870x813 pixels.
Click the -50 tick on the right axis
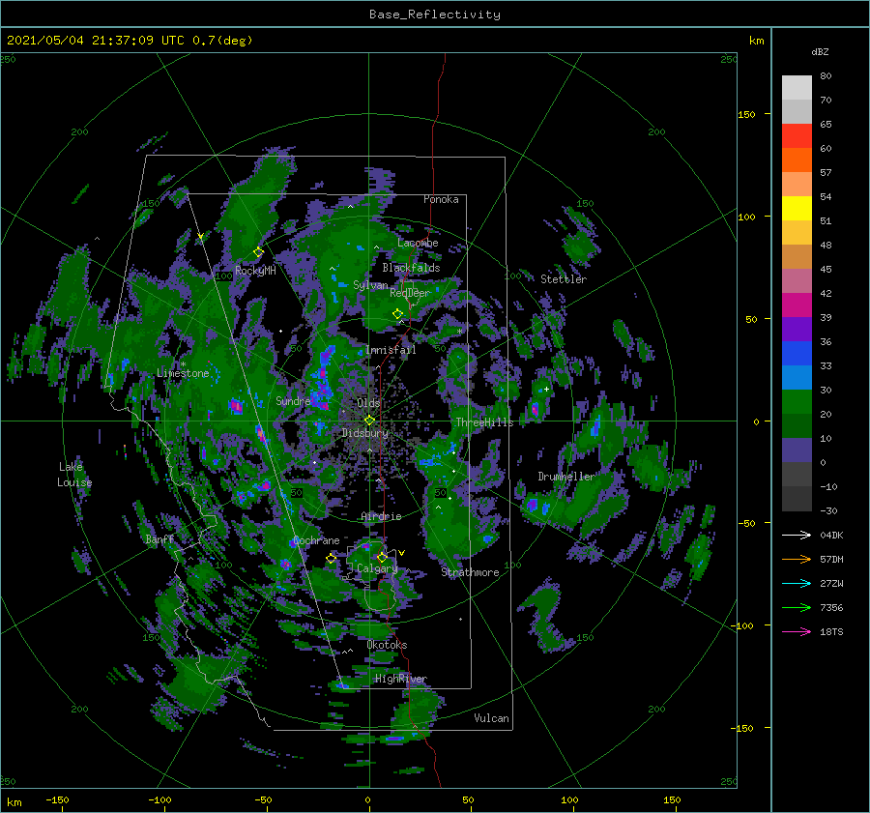pos(745,523)
